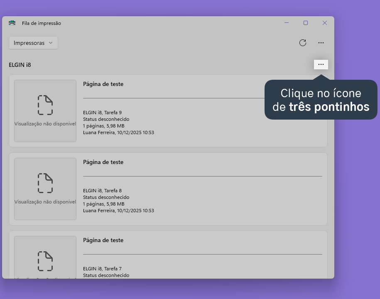Click the Fila de impressão window title
The image size is (380, 299).
coord(42,23)
